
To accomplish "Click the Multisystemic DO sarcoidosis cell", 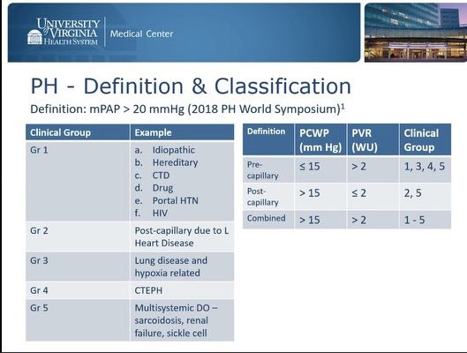I will (x=182, y=320).
